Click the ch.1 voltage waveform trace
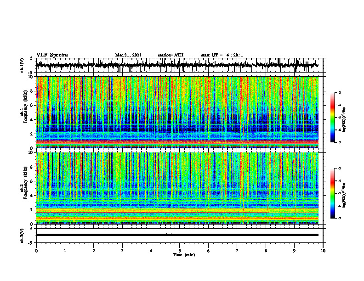Screen dimensions: 364x281 [177, 65]
